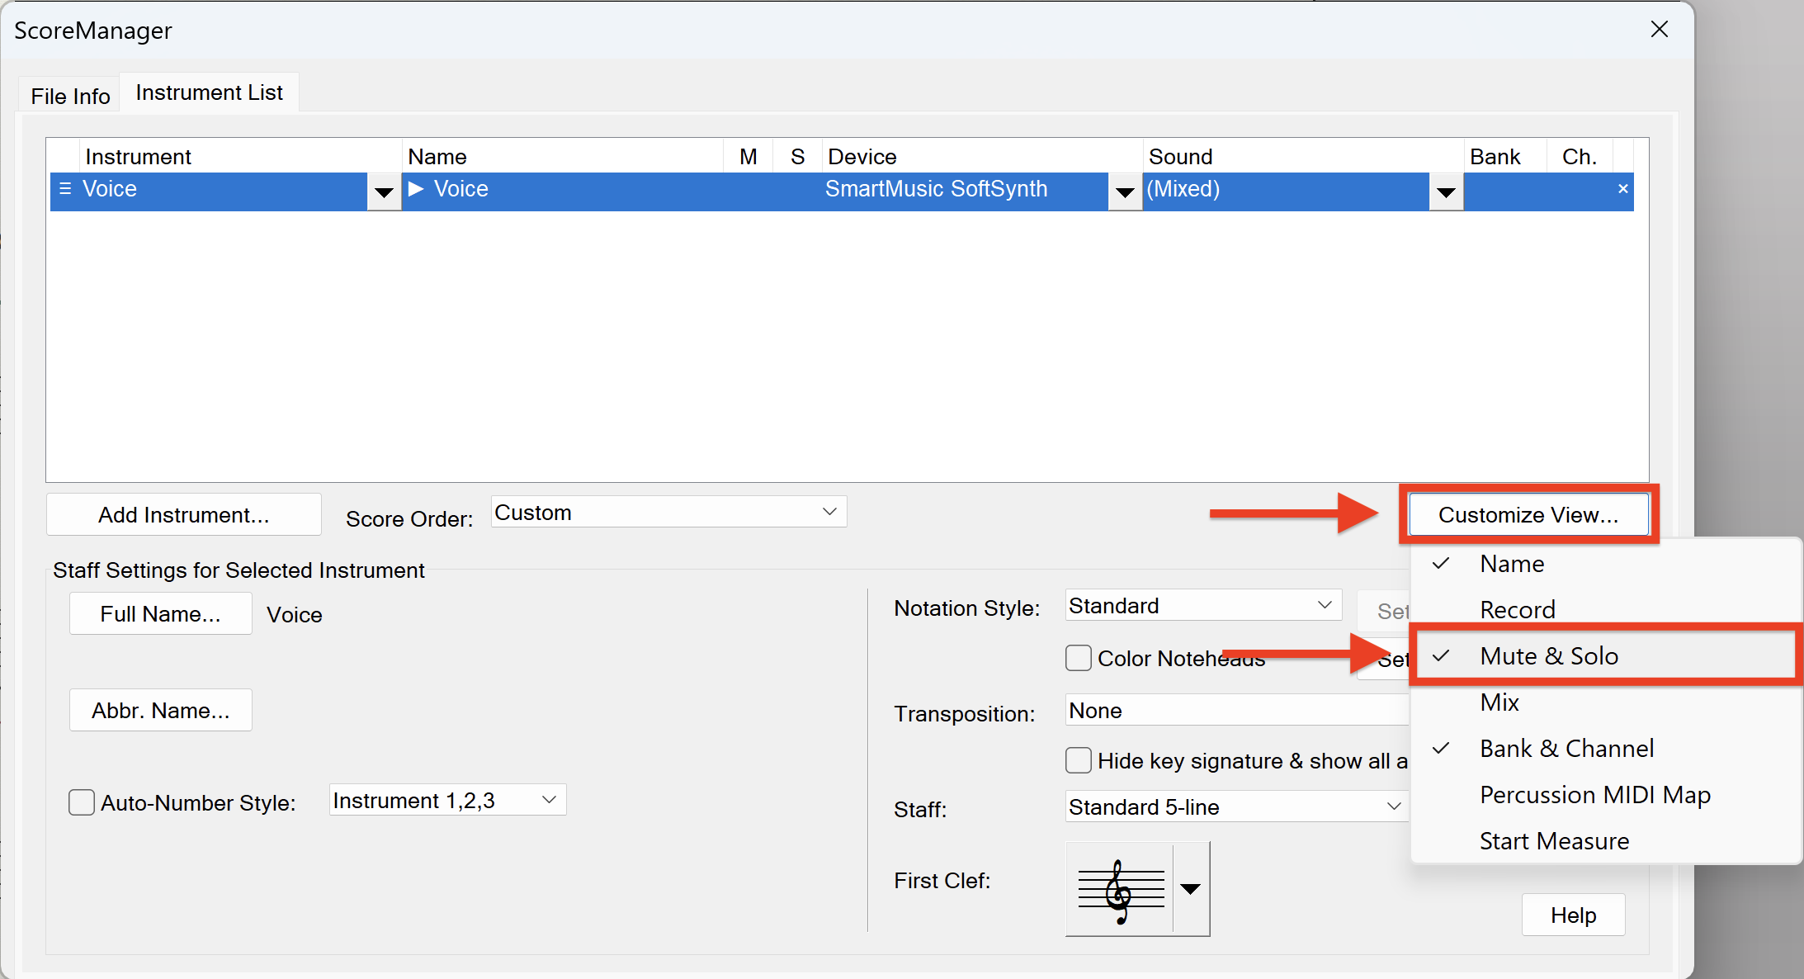The width and height of the screenshot is (1804, 979).
Task: Click the Bank column header
Action: [x=1506, y=156]
